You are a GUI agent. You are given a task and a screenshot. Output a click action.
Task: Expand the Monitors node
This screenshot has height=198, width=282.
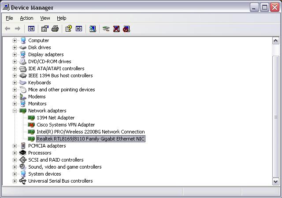(15, 104)
